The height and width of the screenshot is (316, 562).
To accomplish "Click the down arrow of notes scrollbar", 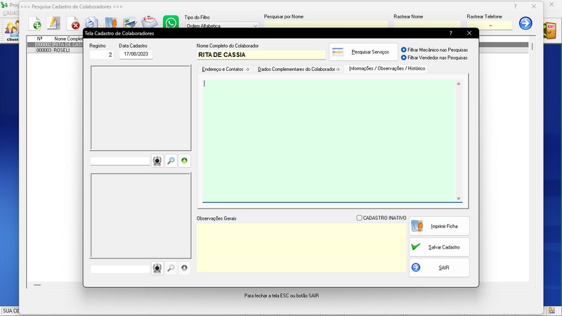I will 459,199.
